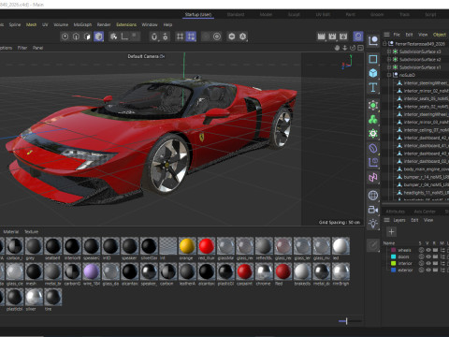Viewport: 449px width, 337px height.
Task: Open Layer Manager Layers menu
Action: [x=399, y=220]
